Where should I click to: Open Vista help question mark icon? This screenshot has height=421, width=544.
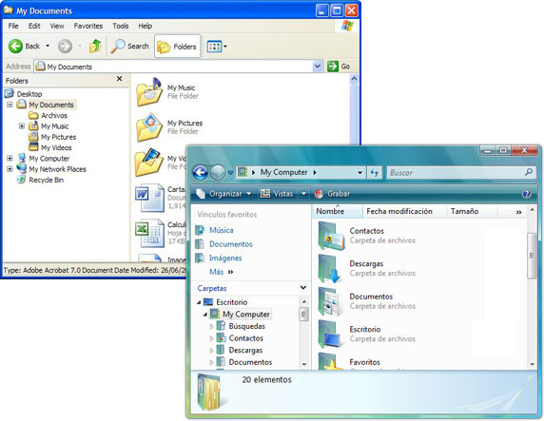click(x=526, y=194)
